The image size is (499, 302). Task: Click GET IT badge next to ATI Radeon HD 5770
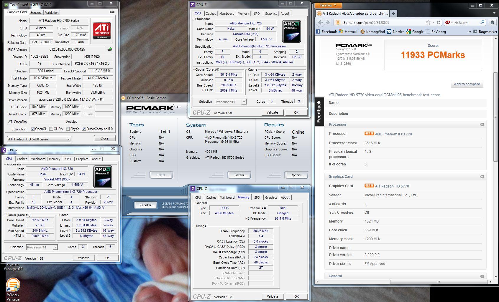click(x=369, y=186)
